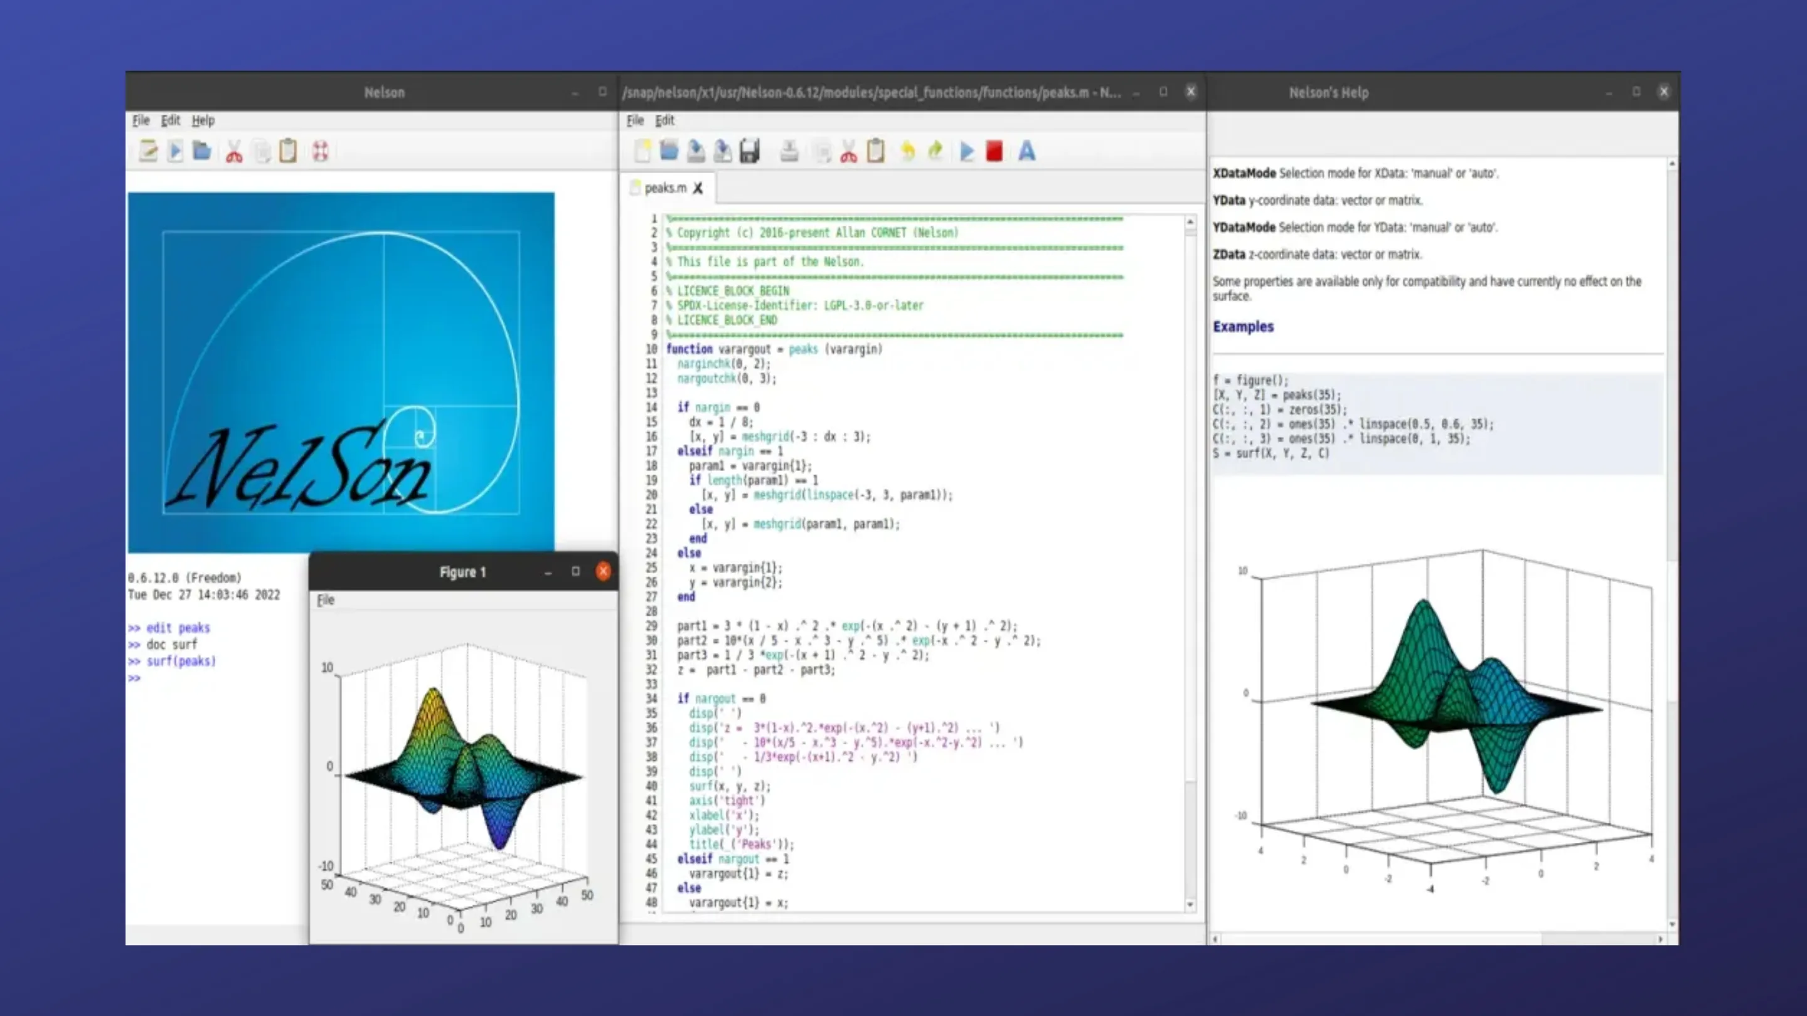
Task: Click the YDataMode property text in help
Action: 1355,227
